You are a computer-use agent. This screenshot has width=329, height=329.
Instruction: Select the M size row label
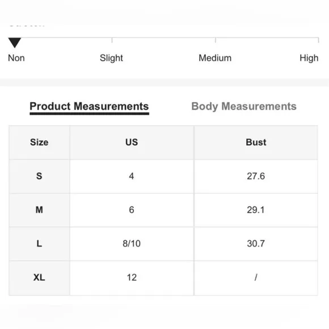[39, 210]
